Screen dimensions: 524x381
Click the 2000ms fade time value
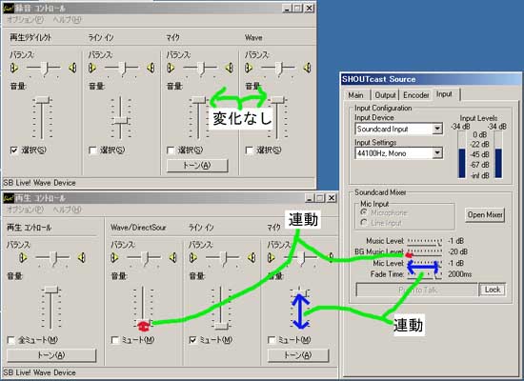click(x=459, y=274)
